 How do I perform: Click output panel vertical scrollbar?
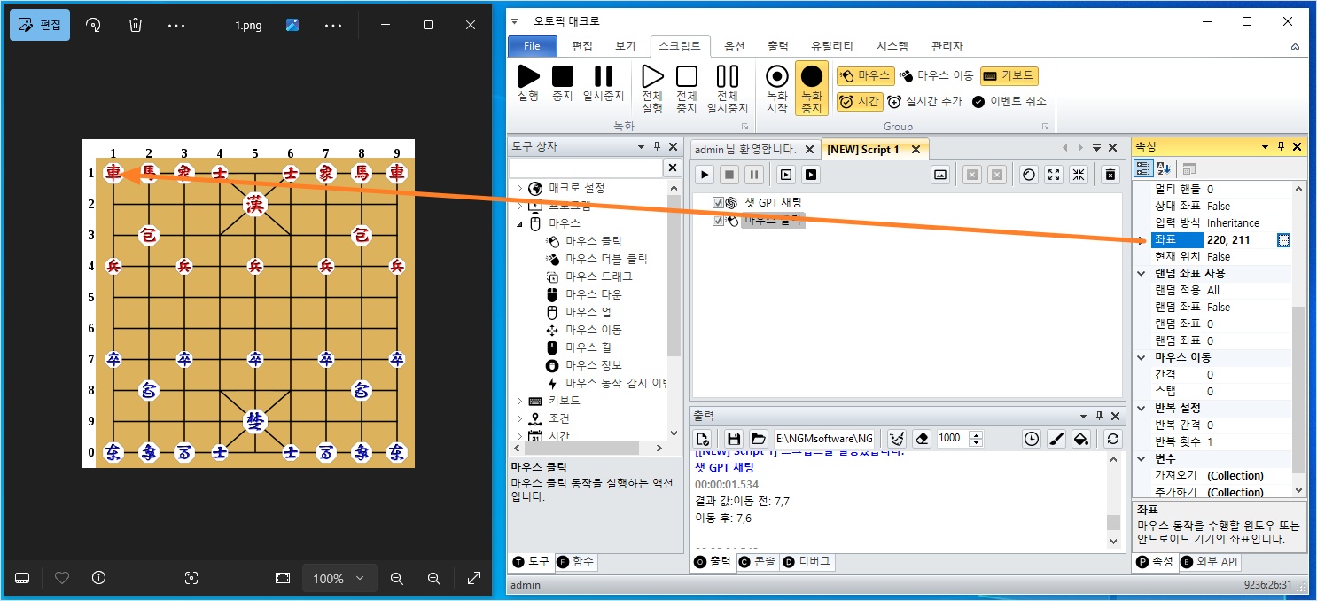coord(1114,500)
